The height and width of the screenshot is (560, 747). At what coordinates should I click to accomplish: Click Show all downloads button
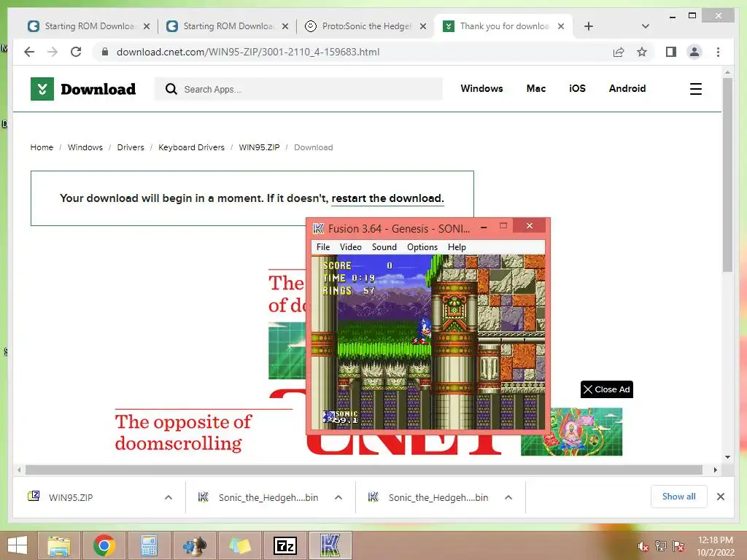[x=678, y=497]
